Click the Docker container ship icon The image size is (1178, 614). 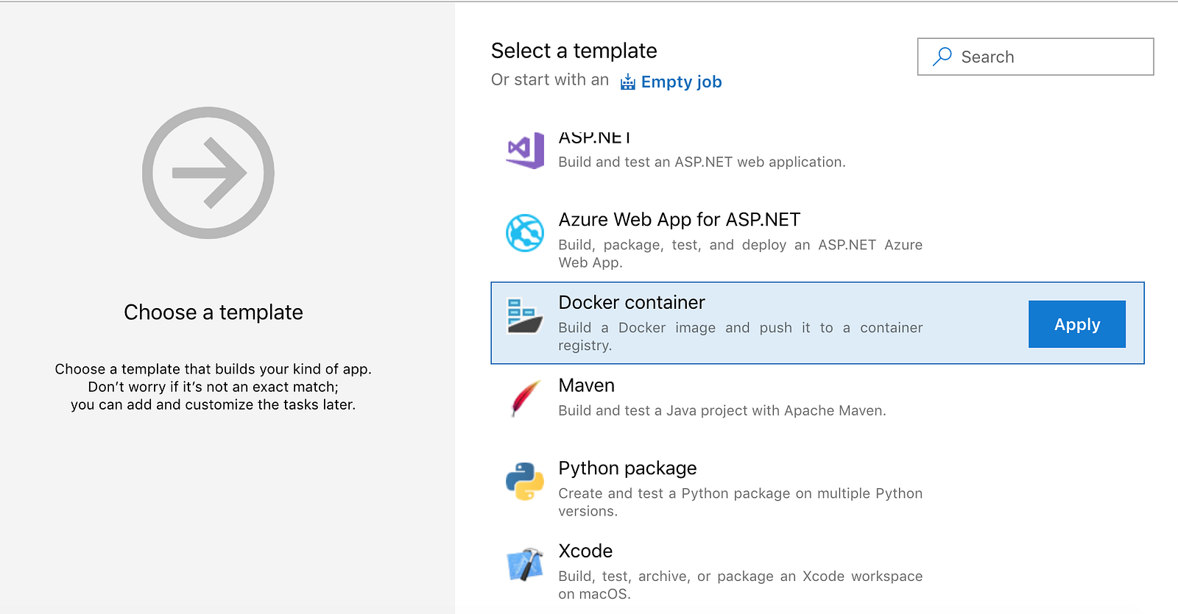pyautogui.click(x=525, y=315)
